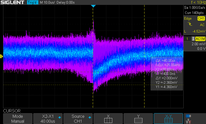Select the Y cursors icon button
This screenshot has height=124, width=206.
[x=138, y=119]
